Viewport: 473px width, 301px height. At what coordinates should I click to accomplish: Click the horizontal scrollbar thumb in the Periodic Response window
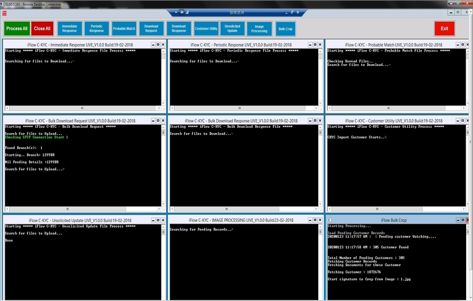240,108
